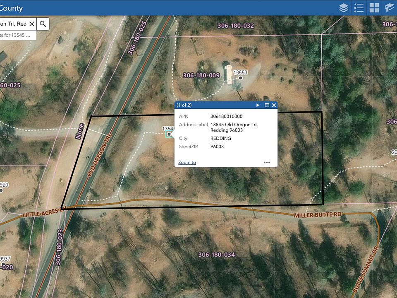Open the Layer List widget
Image resolution: width=397 pixels, height=298 pixels.
344,8
